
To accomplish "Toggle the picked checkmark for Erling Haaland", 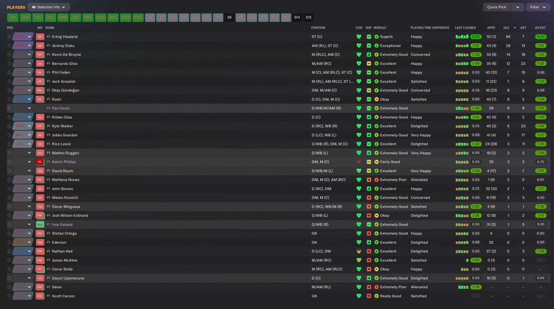I will [9, 37].
